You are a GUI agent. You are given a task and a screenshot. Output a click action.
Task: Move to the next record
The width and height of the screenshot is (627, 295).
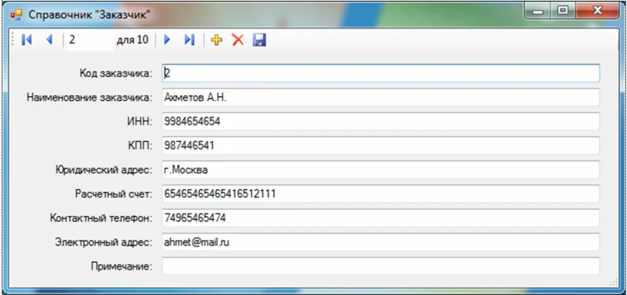(167, 39)
